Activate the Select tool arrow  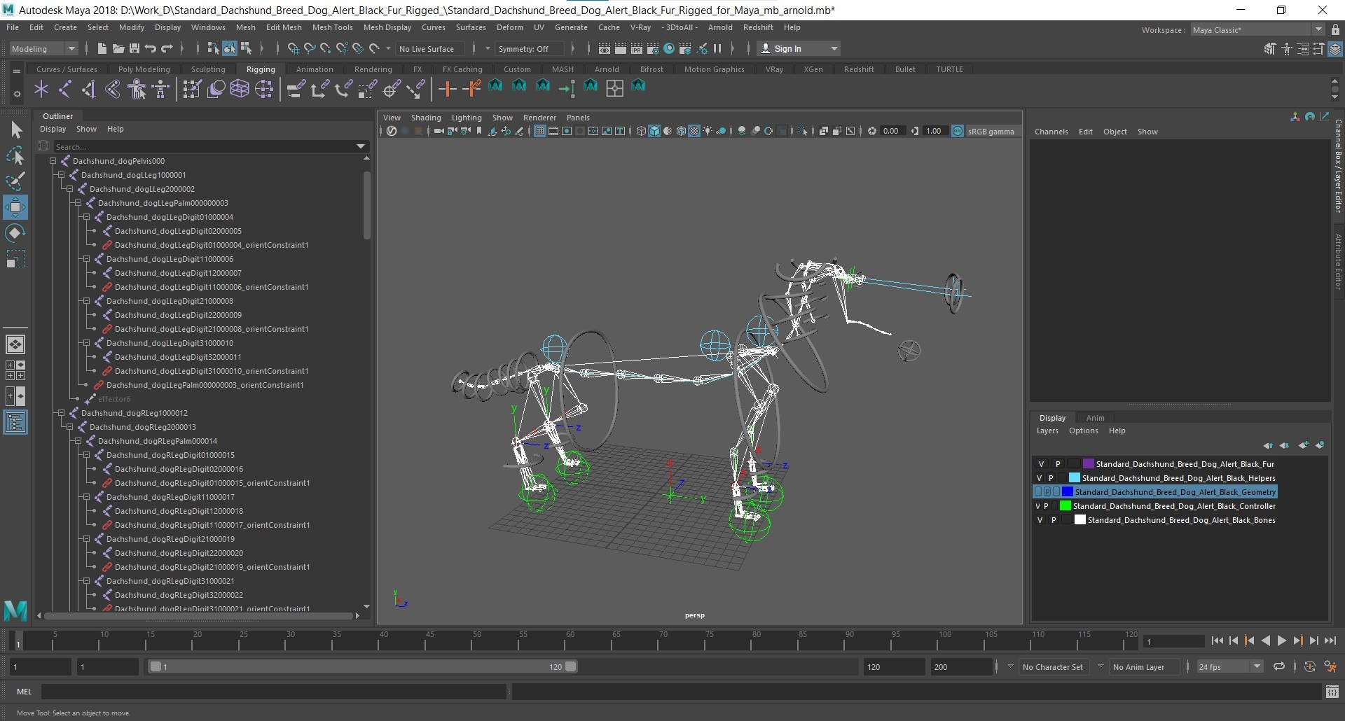click(15, 129)
